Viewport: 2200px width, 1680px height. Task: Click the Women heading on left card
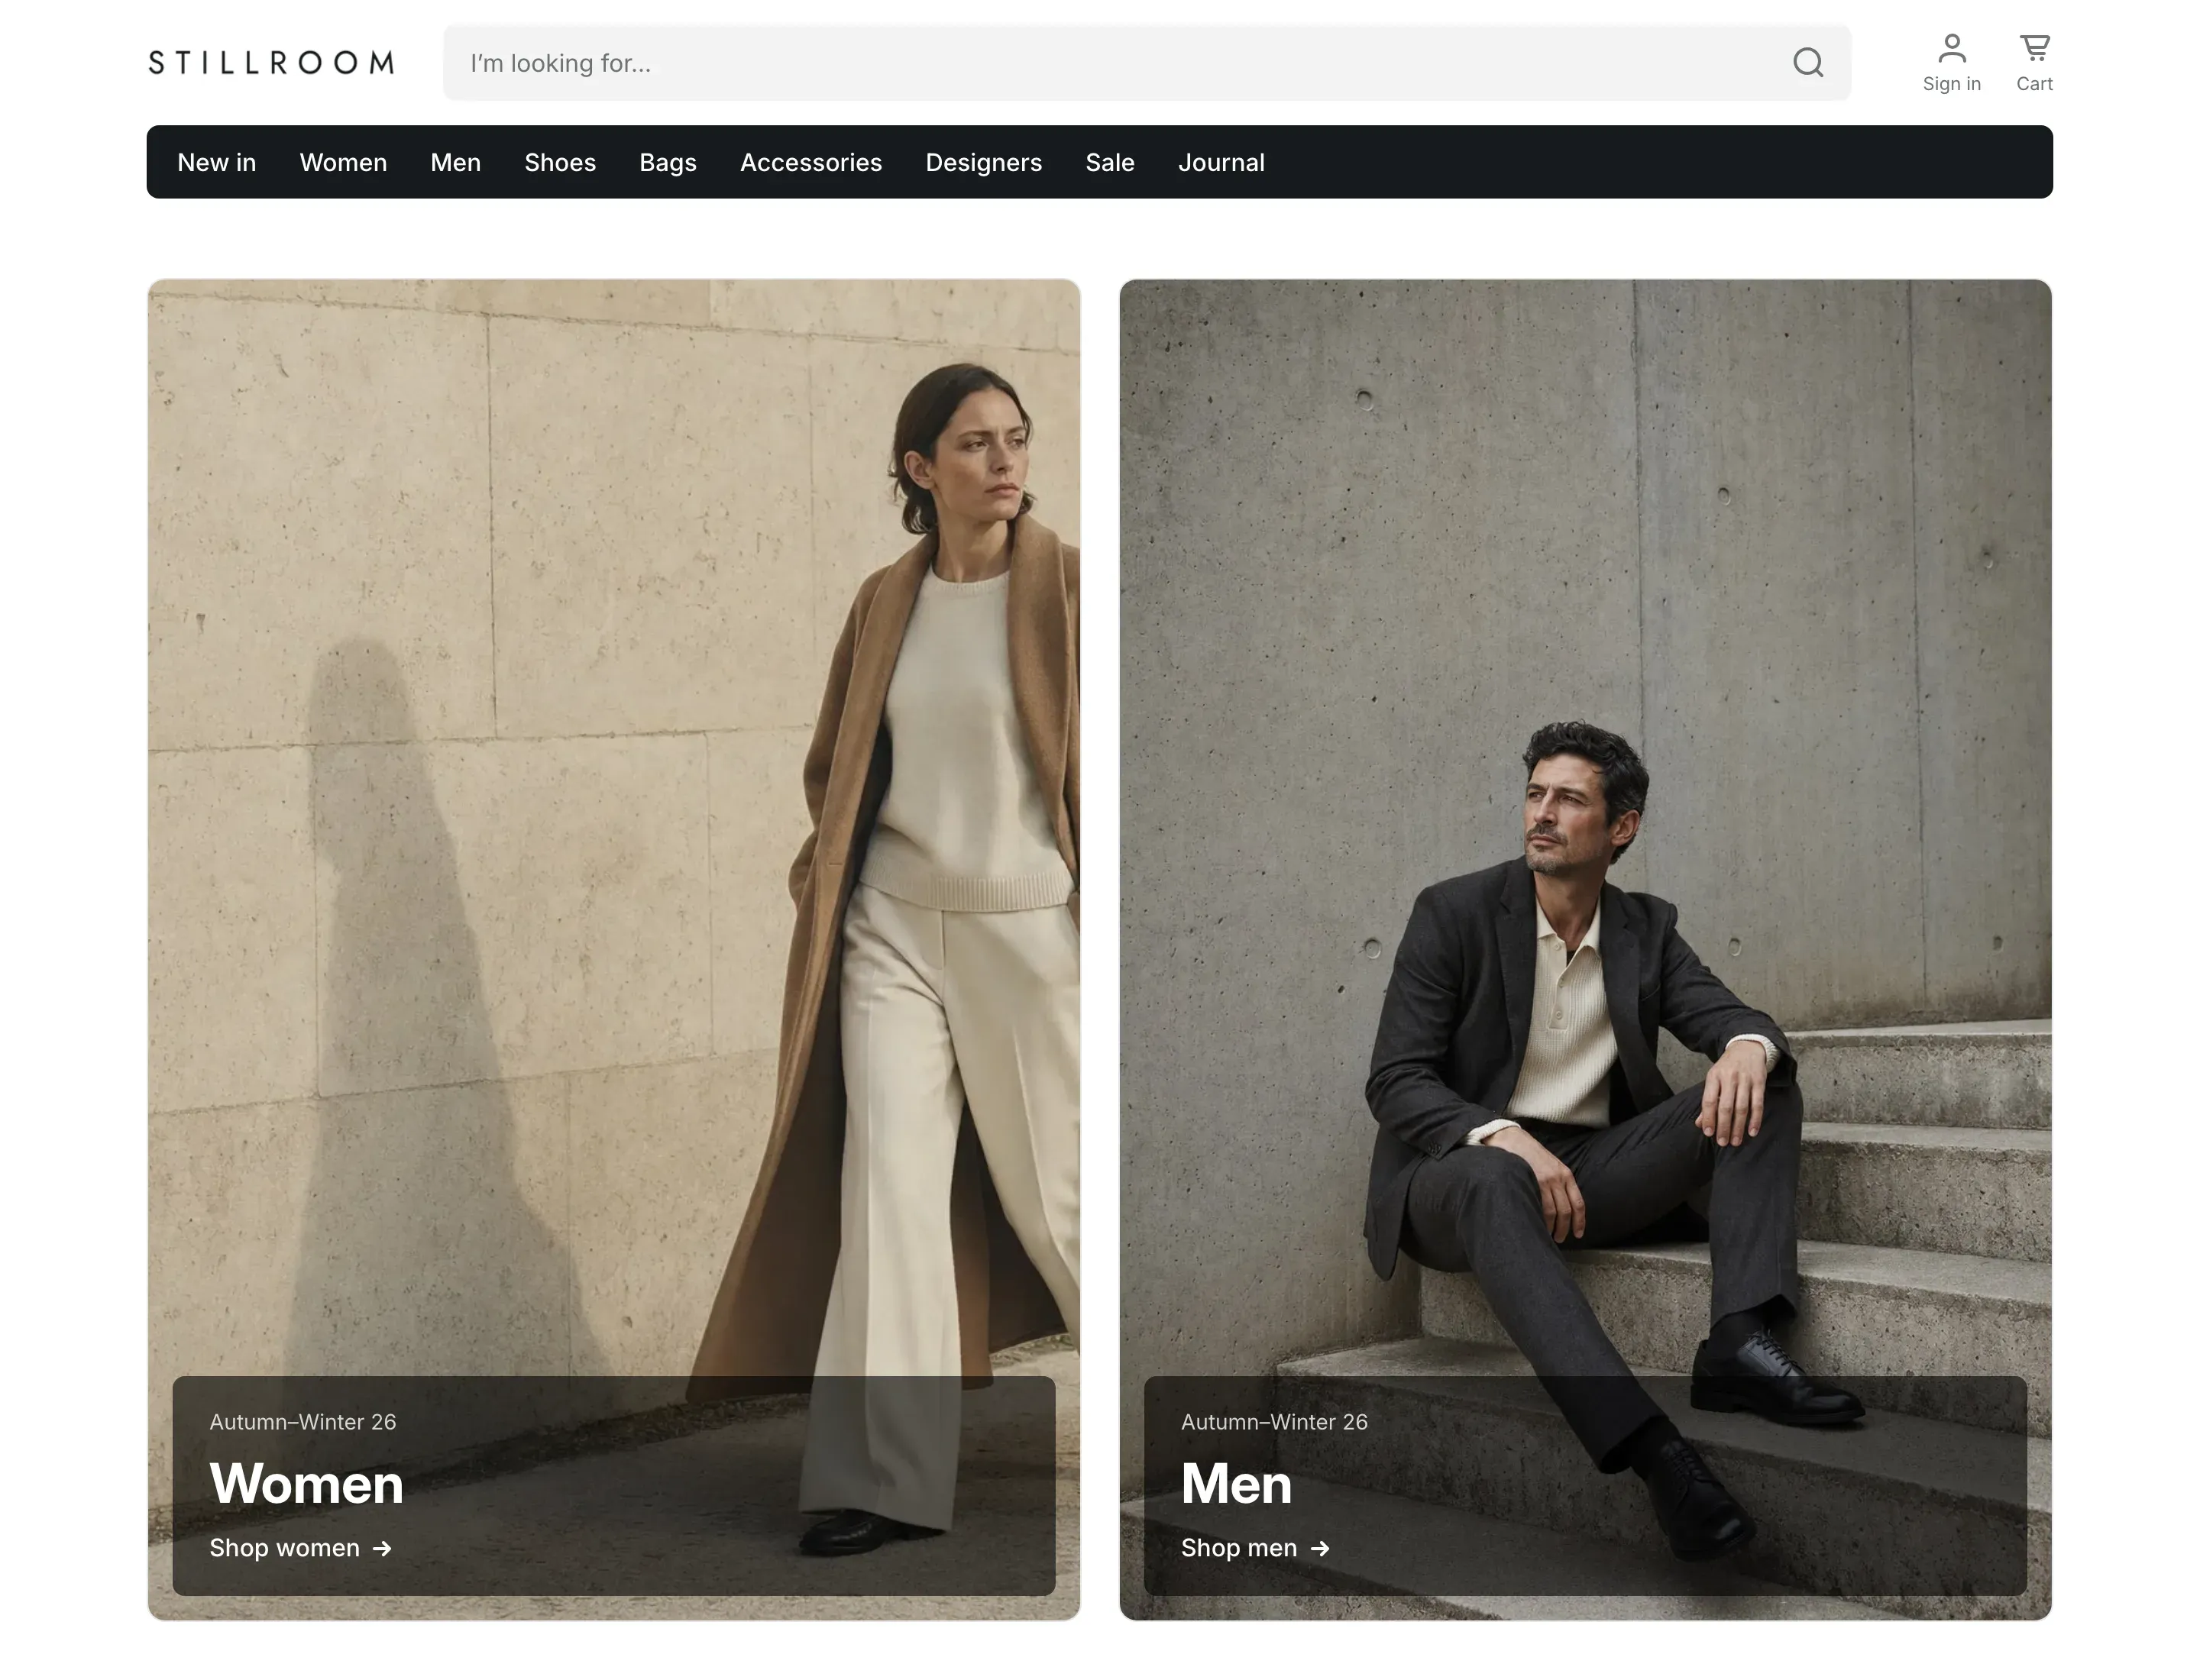point(306,1483)
